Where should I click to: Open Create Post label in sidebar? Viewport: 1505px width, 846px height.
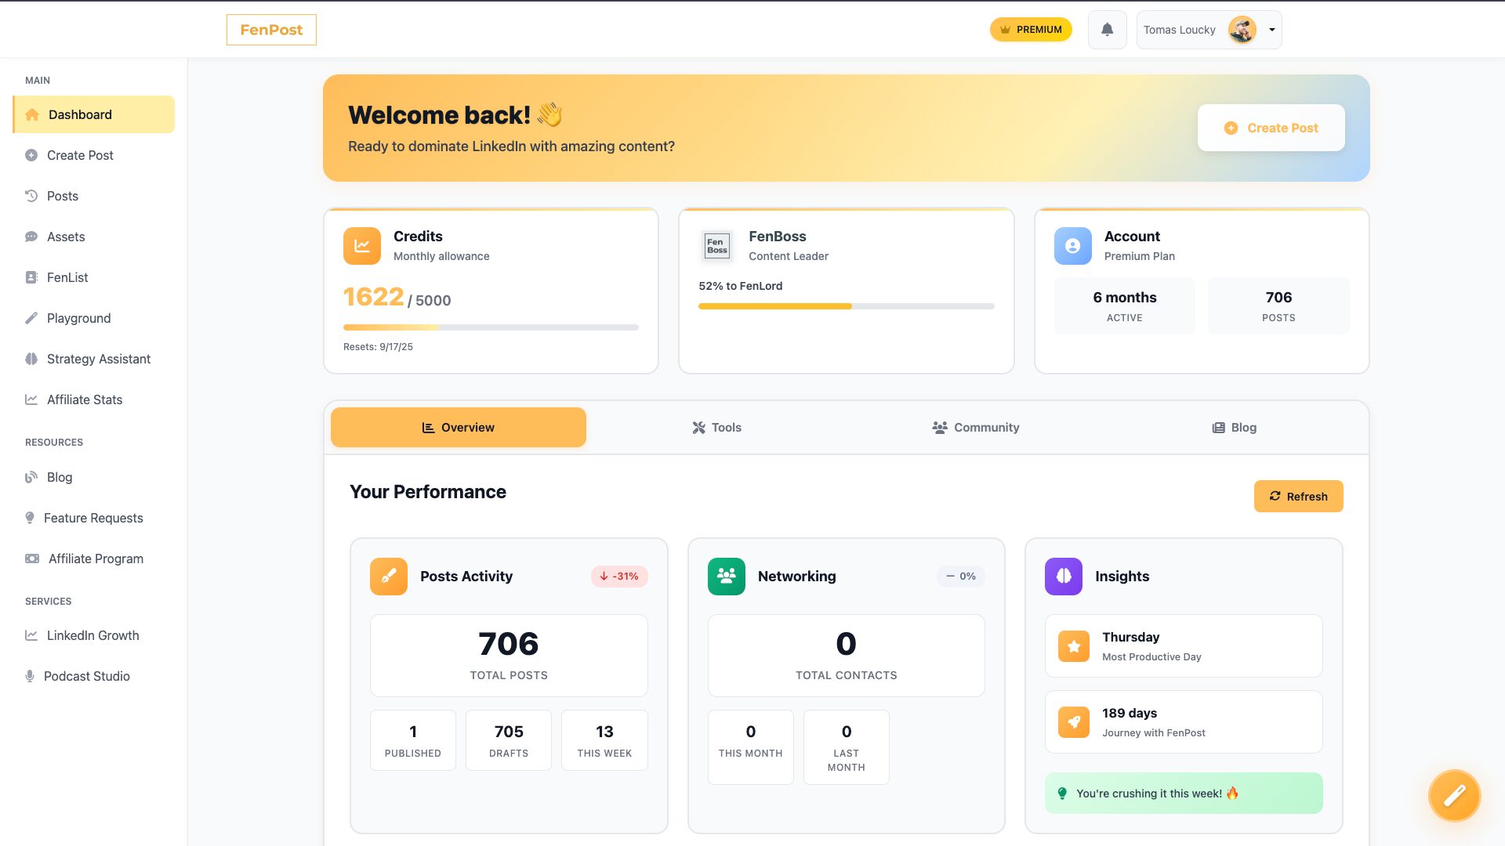coord(80,155)
